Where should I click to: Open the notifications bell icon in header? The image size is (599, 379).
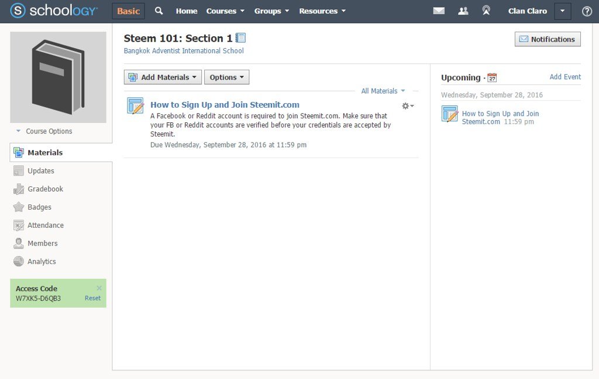point(486,11)
